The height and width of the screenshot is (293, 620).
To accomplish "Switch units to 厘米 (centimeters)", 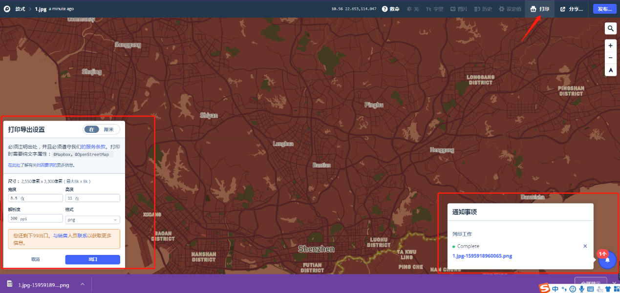I will pyautogui.click(x=108, y=129).
